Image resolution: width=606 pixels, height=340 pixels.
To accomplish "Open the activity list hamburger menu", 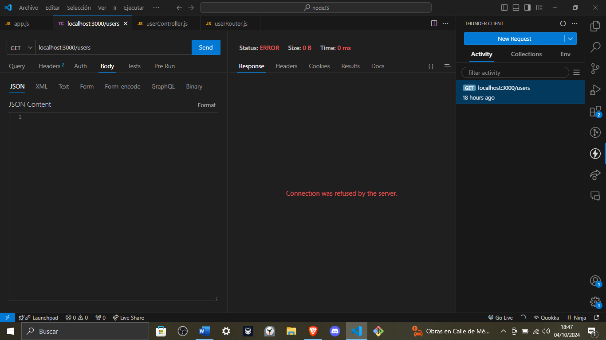I will pyautogui.click(x=576, y=72).
